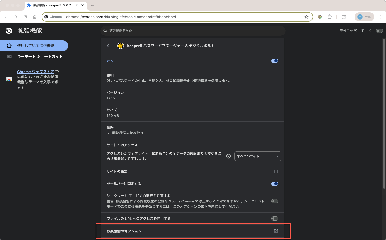The width and height of the screenshot is (386, 240).
Task: Enable シークレット モード execution toggle
Action: pos(274,201)
